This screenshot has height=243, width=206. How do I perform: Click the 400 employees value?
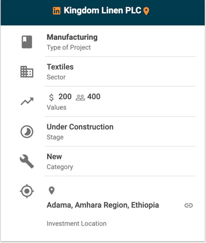(x=94, y=96)
